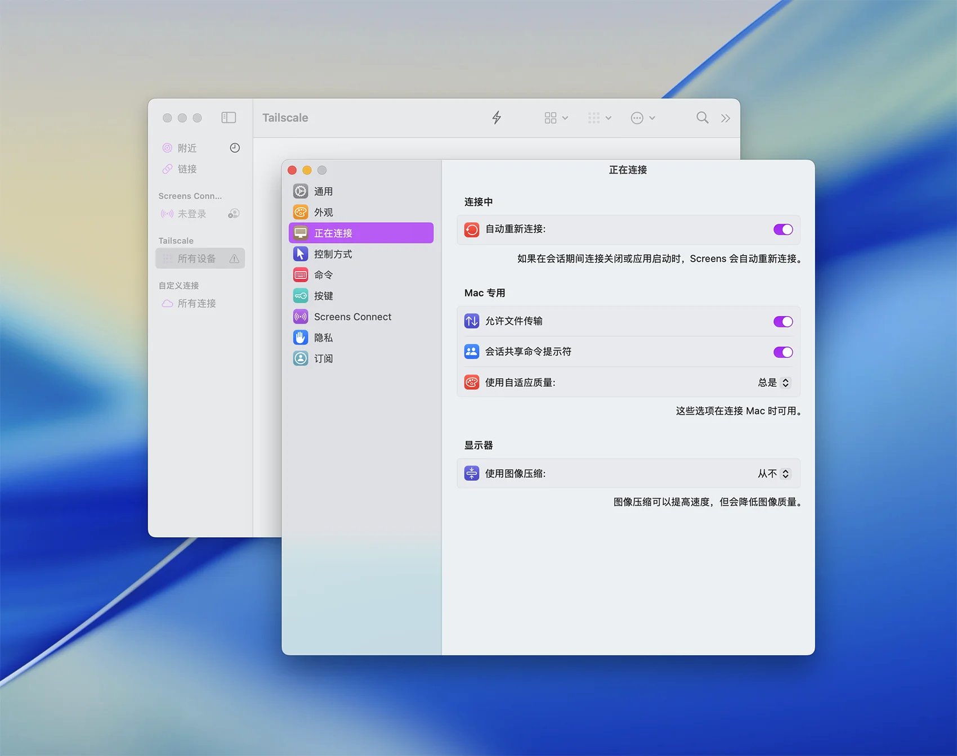957x756 pixels.
Task: Click the clock icon beside 附近
Action: pos(235,148)
